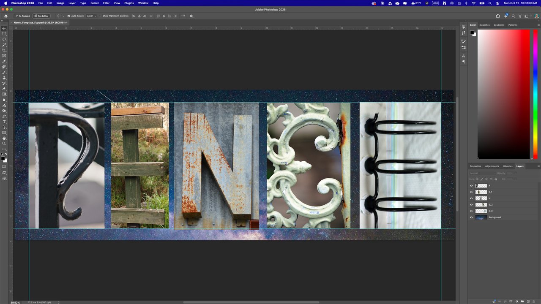
Task: Hide the Background layer
Action: 471,217
